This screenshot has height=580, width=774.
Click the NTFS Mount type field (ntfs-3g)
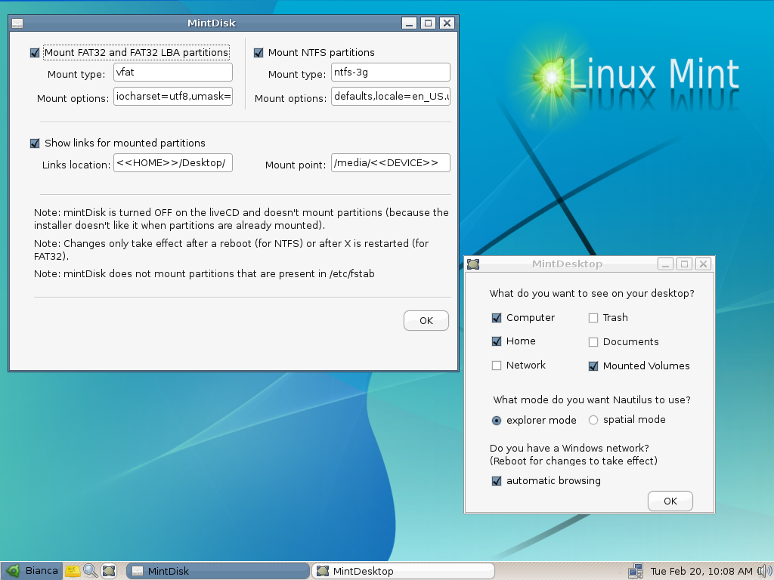tap(391, 72)
